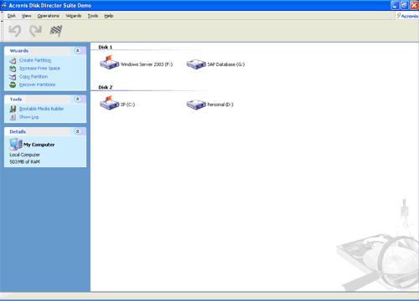Click the Wizards panel title
This screenshot has width=419, height=301.
pos(19,51)
